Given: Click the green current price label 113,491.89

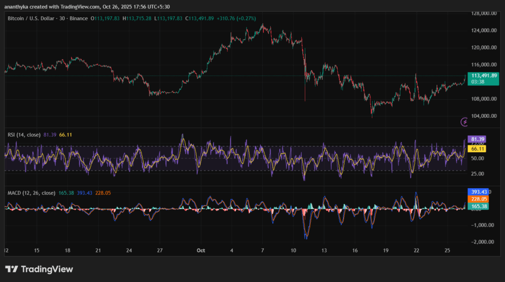Looking at the screenshot, I should tap(484, 76).
